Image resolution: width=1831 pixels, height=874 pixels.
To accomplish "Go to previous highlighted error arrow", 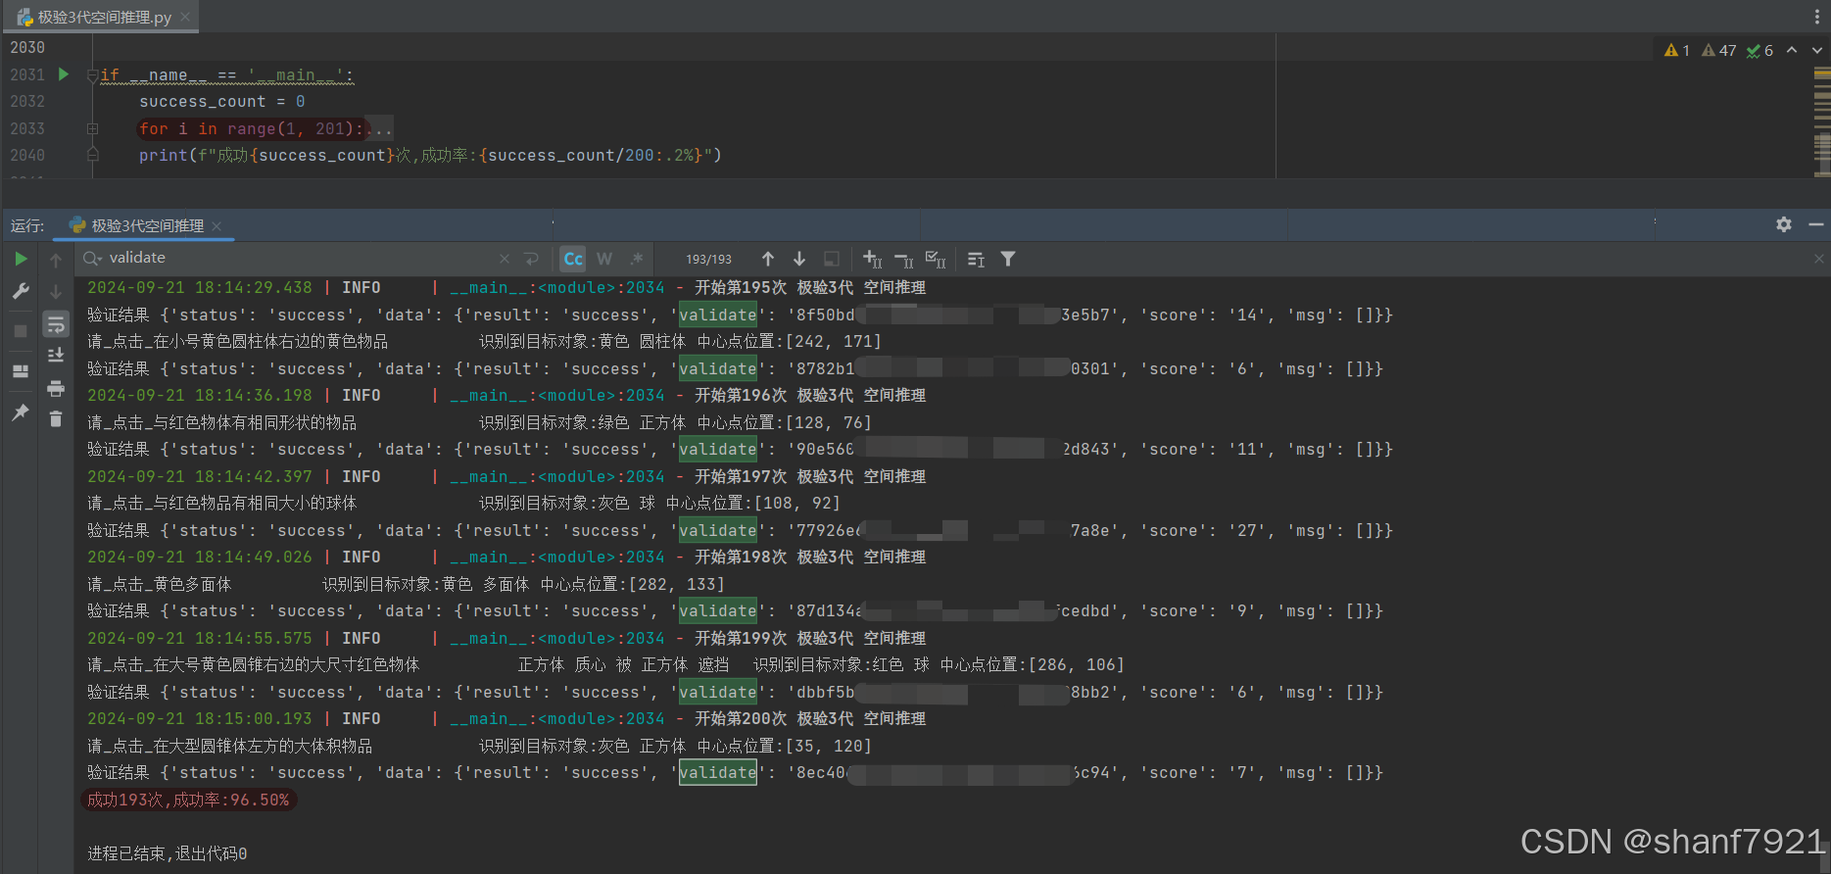I will pyautogui.click(x=1792, y=49).
